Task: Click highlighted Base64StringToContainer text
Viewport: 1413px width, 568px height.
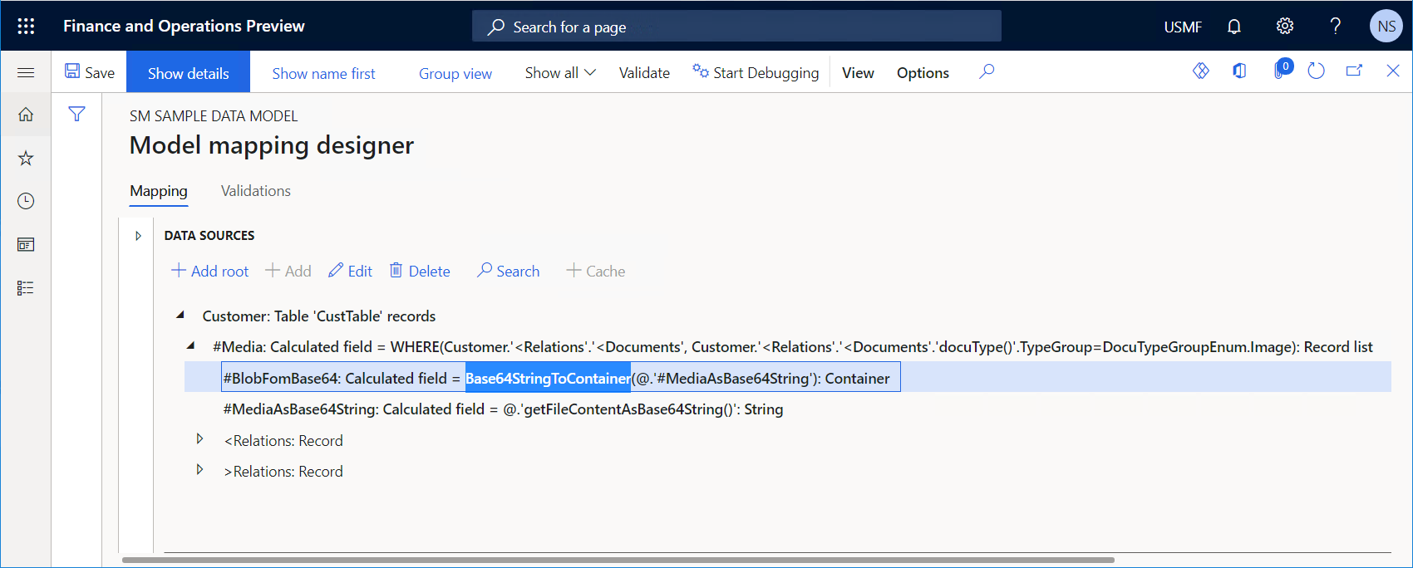Action: point(548,379)
